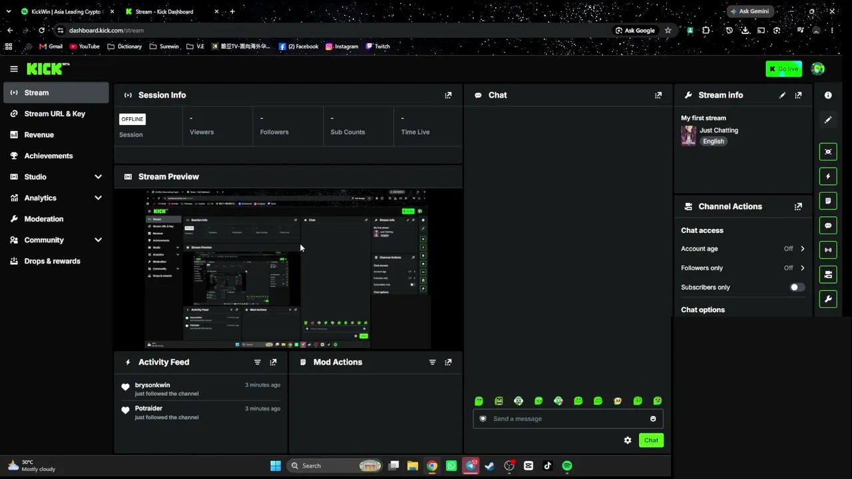Toggle the chat bubble widget icon in sidebar
Viewport: 852px width, 479px height.
pyautogui.click(x=828, y=226)
